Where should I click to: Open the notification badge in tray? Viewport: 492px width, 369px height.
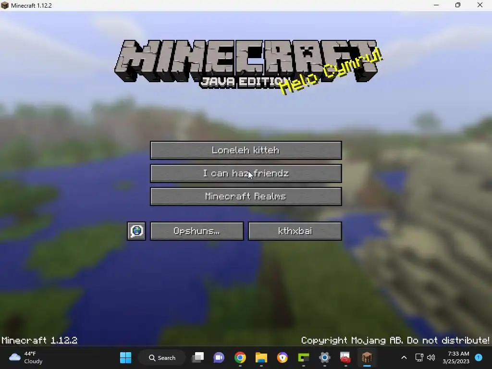pyautogui.click(x=479, y=357)
